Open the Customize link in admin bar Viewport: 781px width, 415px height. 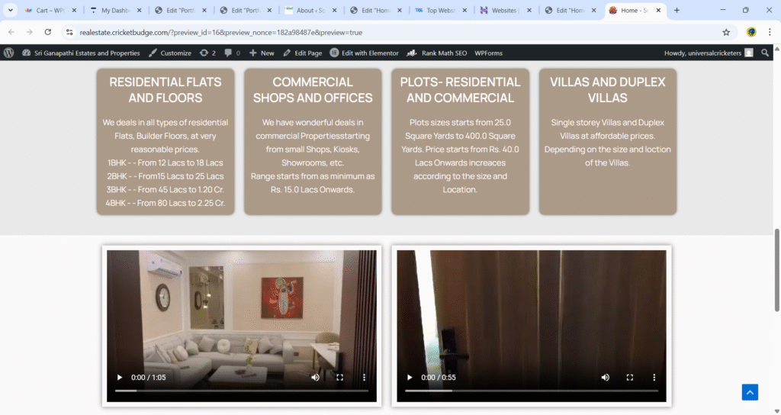[169, 53]
